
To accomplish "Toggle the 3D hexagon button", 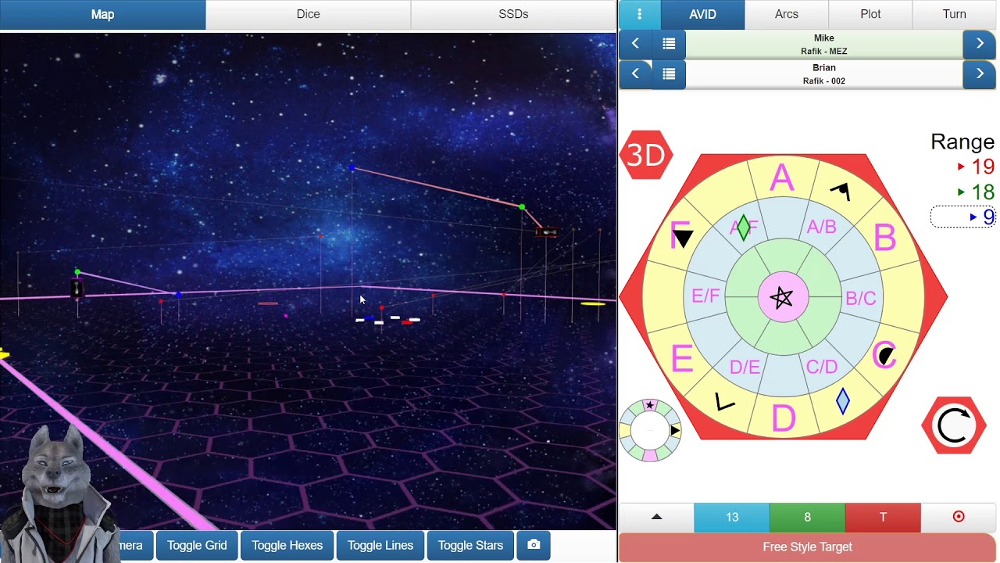I will tap(646, 155).
